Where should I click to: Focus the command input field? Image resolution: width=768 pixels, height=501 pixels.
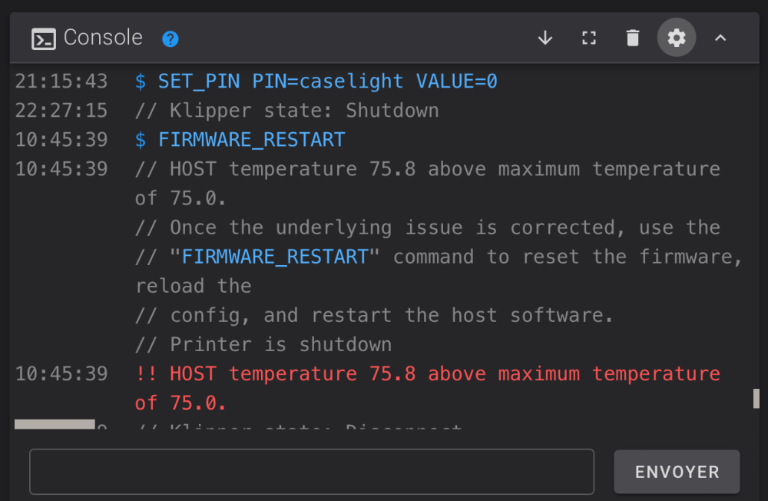coord(311,471)
